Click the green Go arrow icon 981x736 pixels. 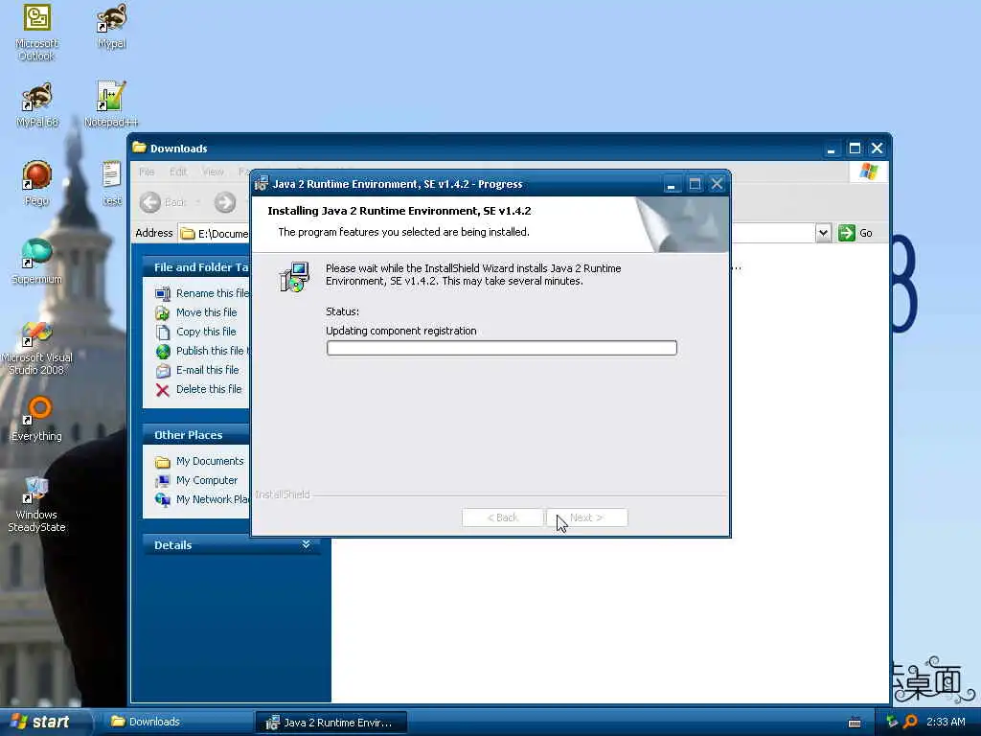pos(847,233)
